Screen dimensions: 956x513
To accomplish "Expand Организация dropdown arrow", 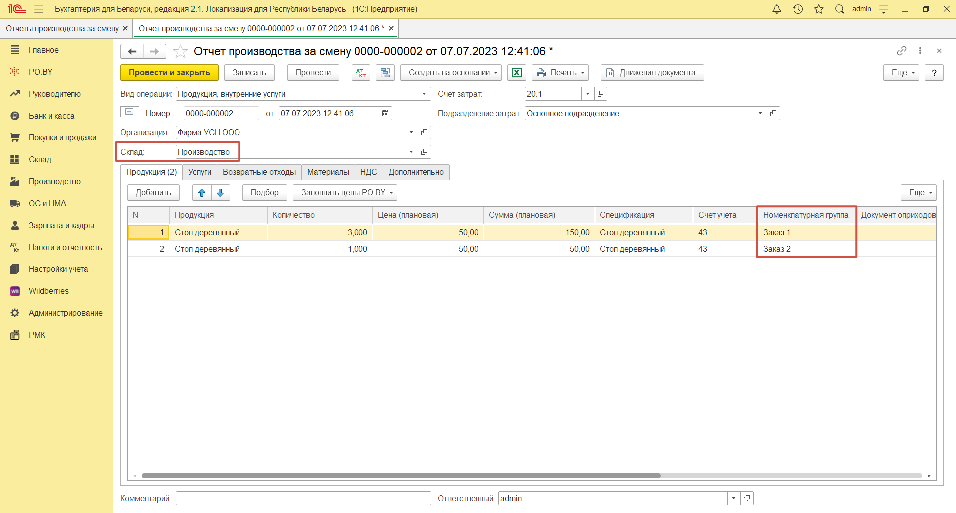I will click(x=411, y=132).
